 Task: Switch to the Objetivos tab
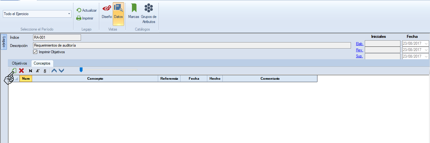[x=20, y=63]
